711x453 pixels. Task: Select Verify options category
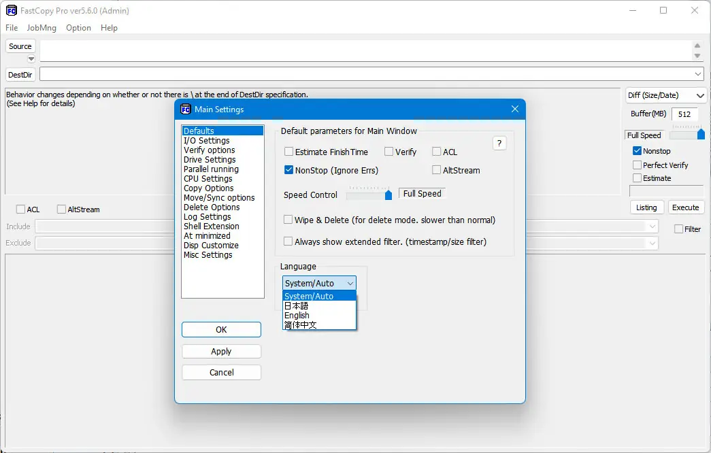tap(222, 150)
